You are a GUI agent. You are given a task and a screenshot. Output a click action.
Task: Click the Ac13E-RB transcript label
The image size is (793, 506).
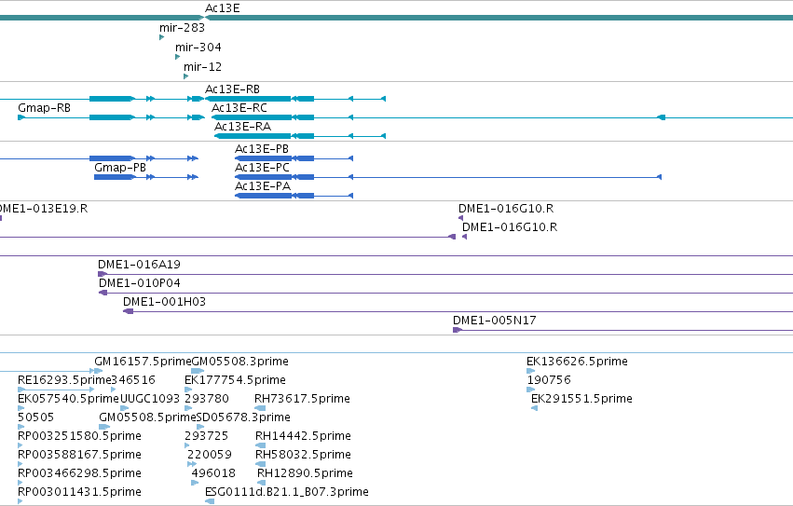coord(232,89)
